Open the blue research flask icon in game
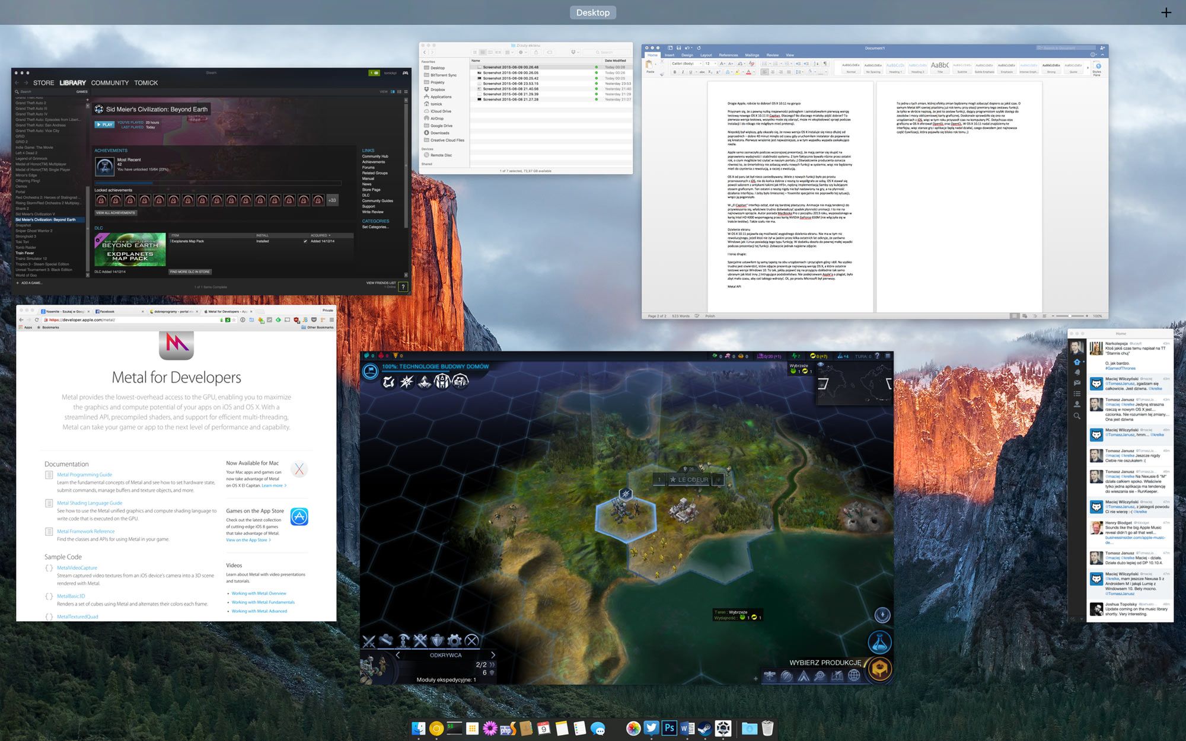The image size is (1186, 741). click(880, 642)
